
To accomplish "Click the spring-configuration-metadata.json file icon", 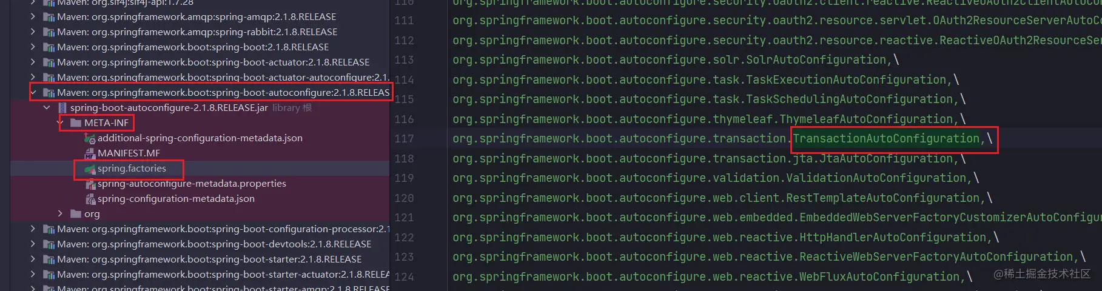I will click(x=90, y=199).
